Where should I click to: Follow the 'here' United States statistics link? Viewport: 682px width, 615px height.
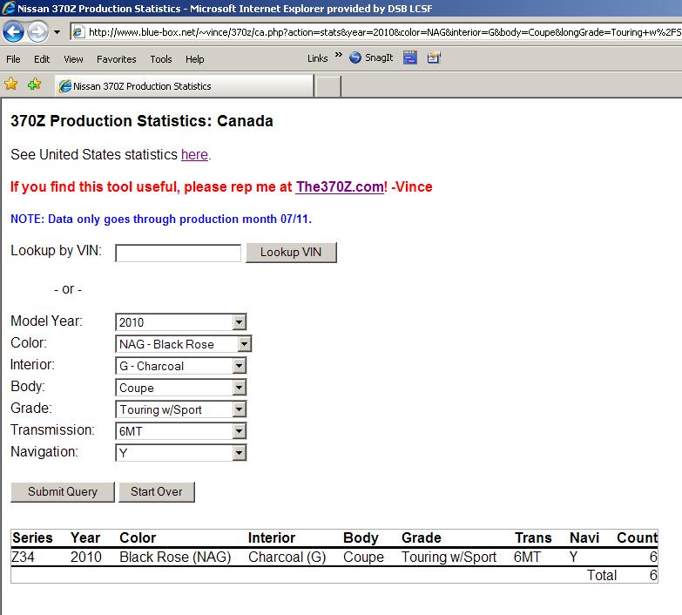(x=194, y=155)
